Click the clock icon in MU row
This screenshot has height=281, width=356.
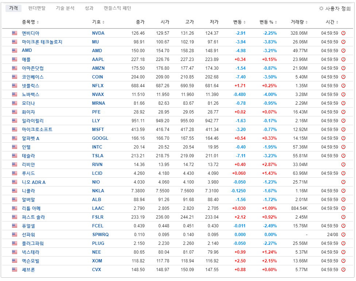344,42
